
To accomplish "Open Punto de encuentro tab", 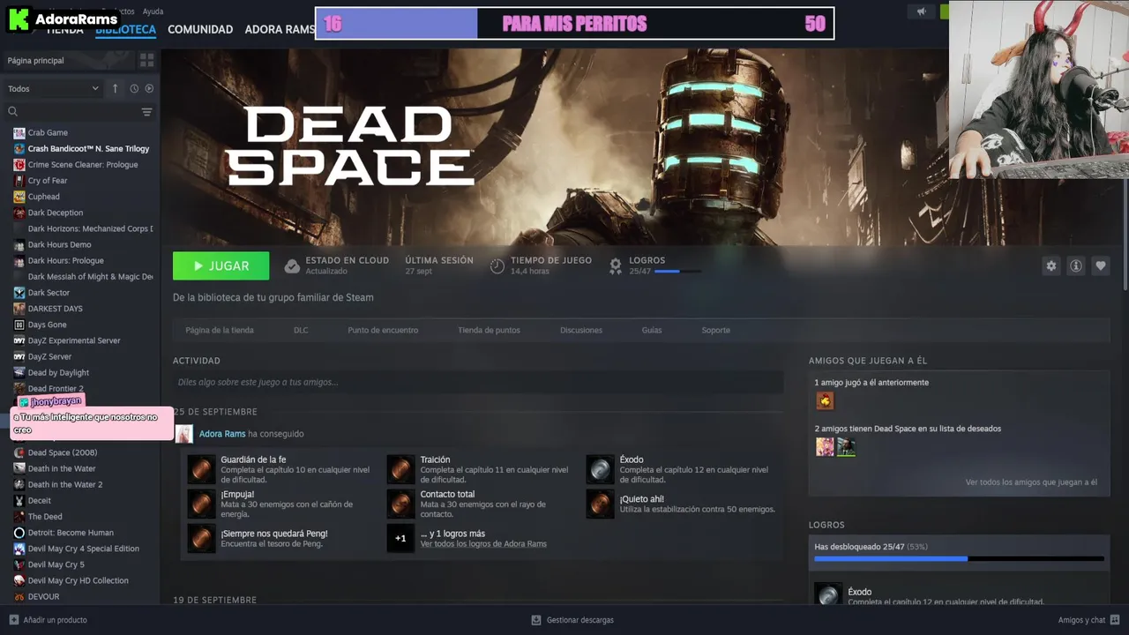I will point(383,330).
